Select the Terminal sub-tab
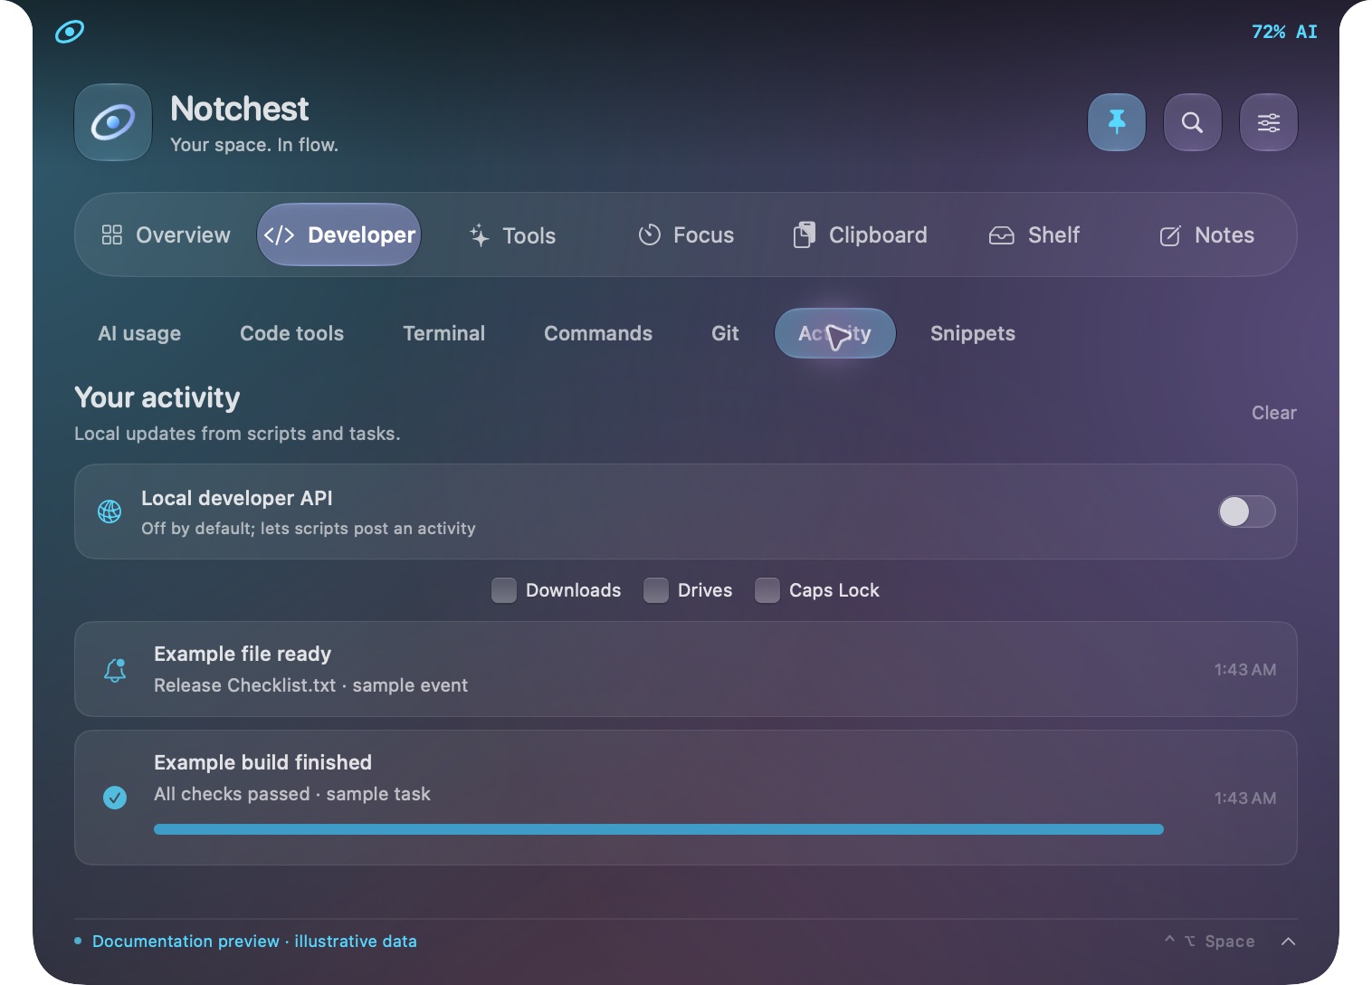This screenshot has width=1372, height=985. (443, 333)
